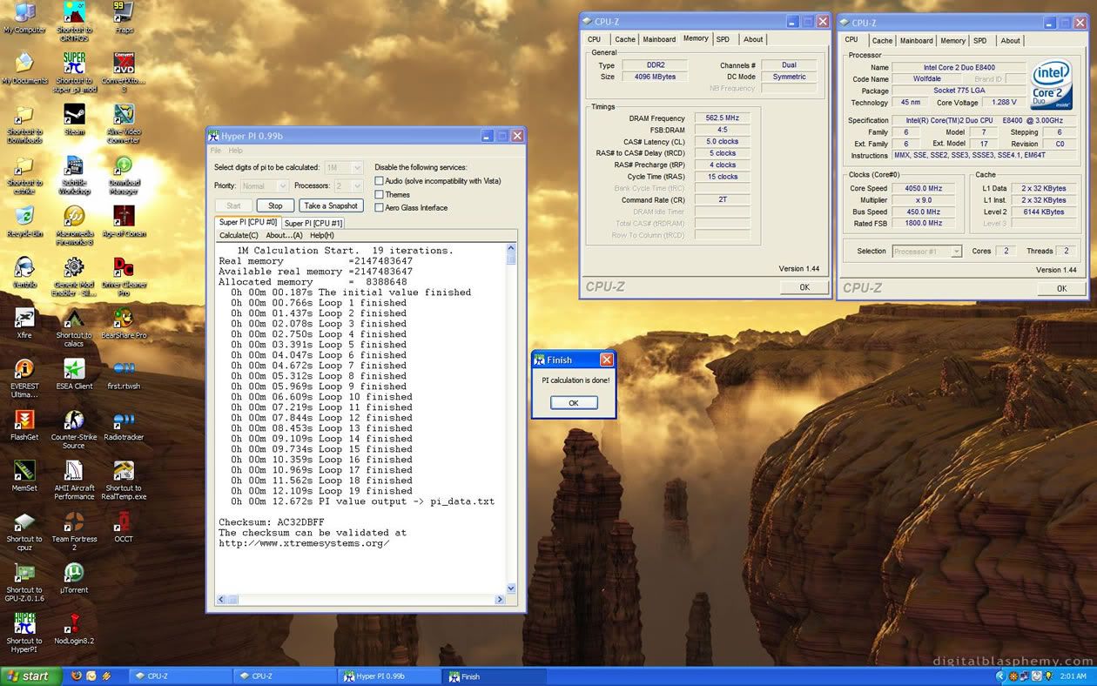Click the system clock showing 2:01 AM
The width and height of the screenshot is (1097, 686).
point(1073,676)
